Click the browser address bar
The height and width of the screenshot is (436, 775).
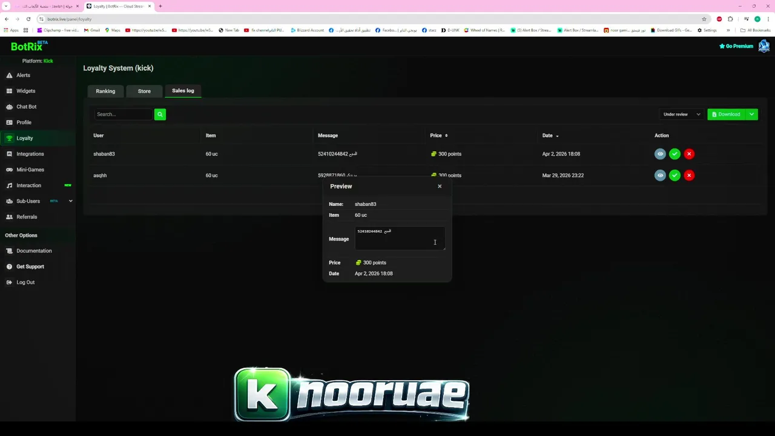coord(369,19)
